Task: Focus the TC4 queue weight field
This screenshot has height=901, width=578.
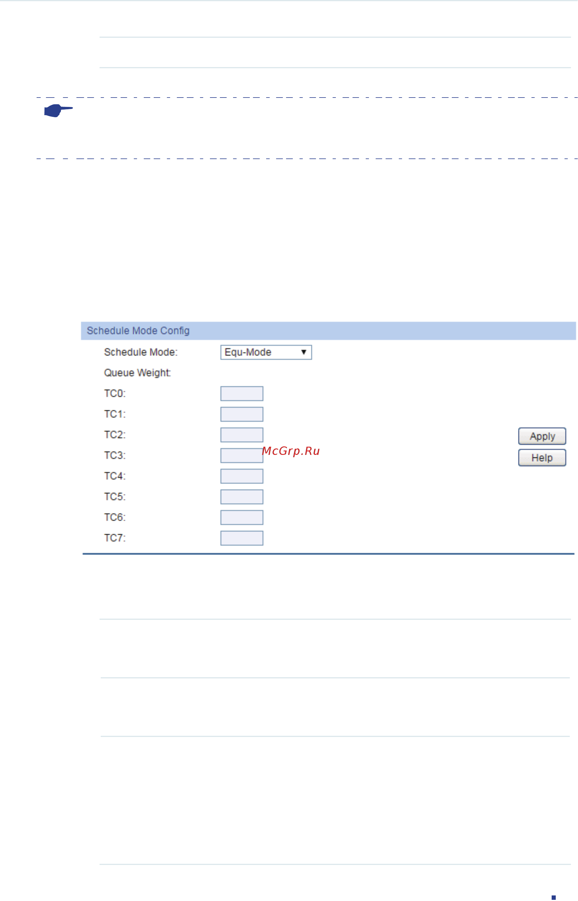Action: click(x=242, y=476)
